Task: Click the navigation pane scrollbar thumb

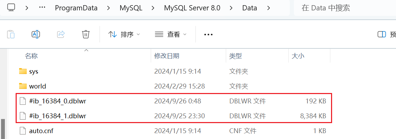Action: click(3, 129)
